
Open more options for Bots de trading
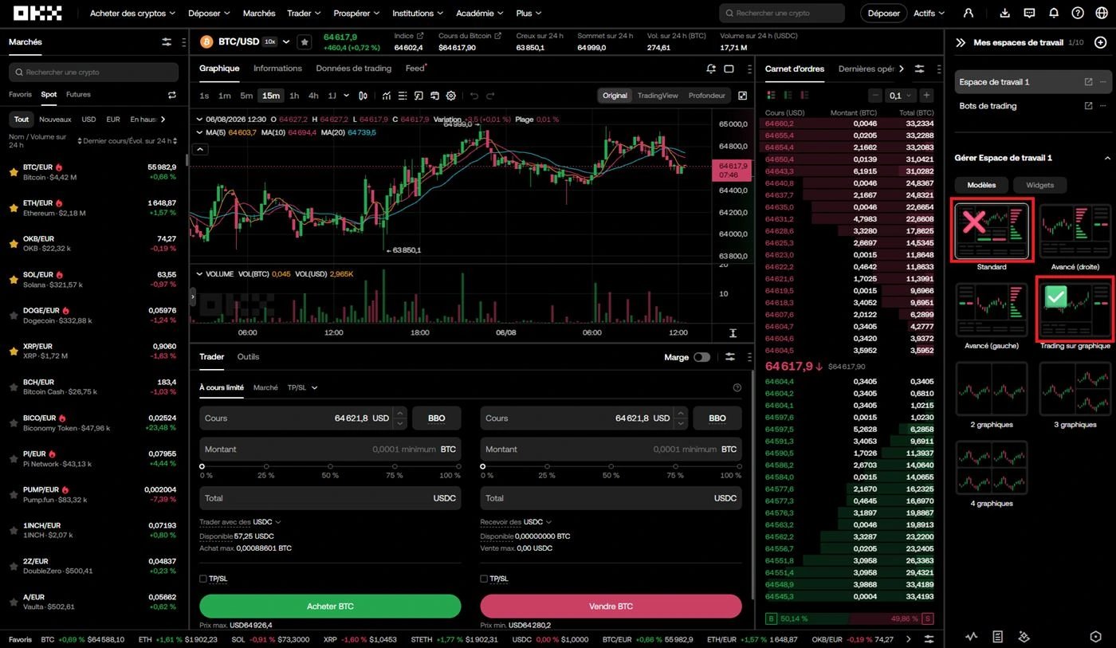coord(1103,106)
